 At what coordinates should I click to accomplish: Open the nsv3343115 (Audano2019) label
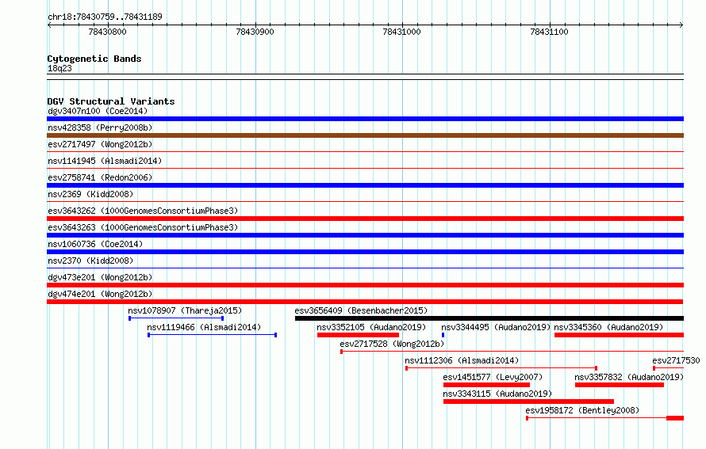click(497, 394)
